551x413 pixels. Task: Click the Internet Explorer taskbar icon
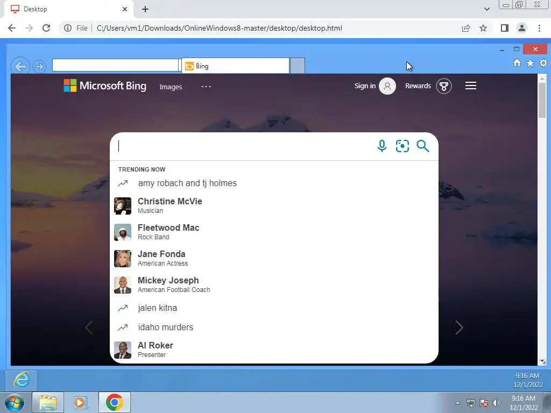click(21, 380)
